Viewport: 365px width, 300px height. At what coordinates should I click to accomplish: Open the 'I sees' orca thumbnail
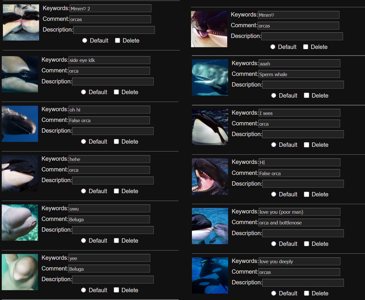(x=210, y=127)
